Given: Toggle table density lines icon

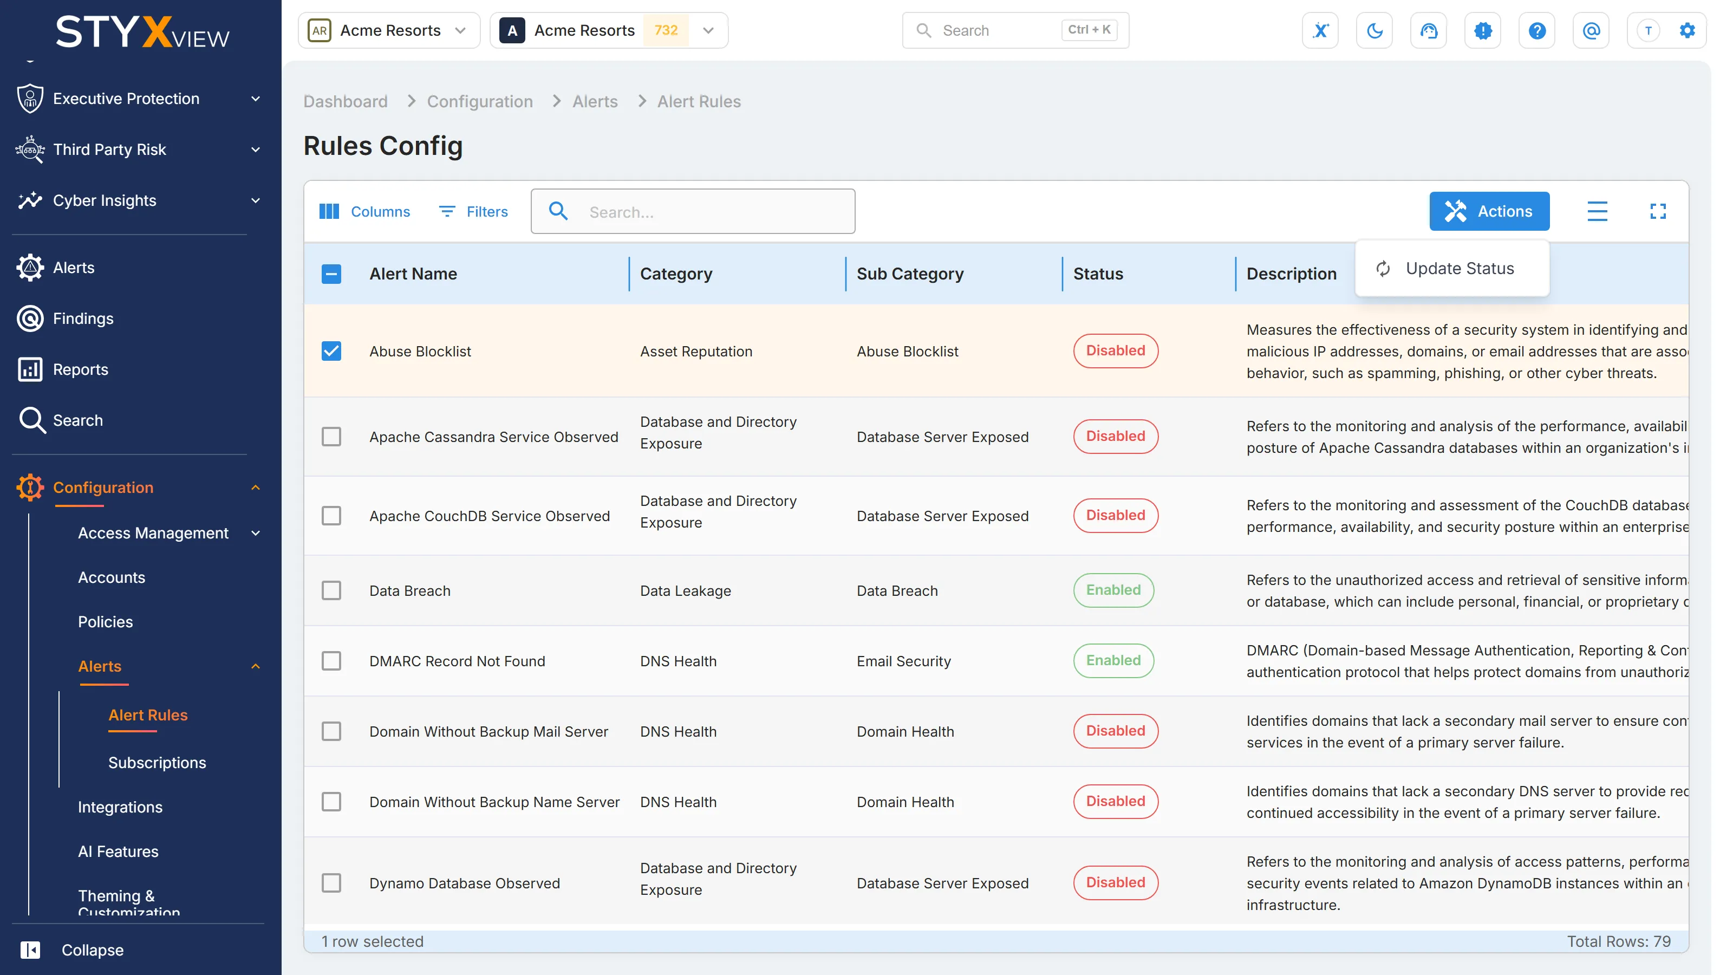Looking at the screenshot, I should [x=1597, y=211].
